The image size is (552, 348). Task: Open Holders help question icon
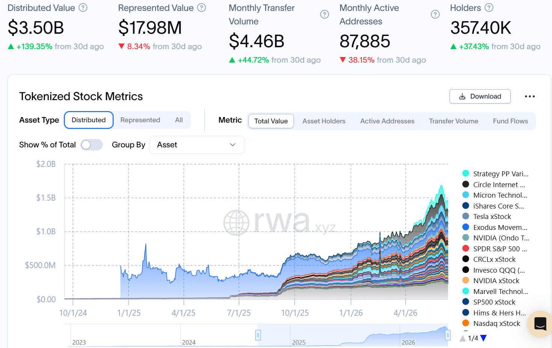click(489, 7)
